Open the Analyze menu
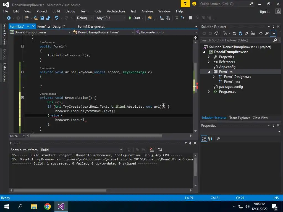 147,11
